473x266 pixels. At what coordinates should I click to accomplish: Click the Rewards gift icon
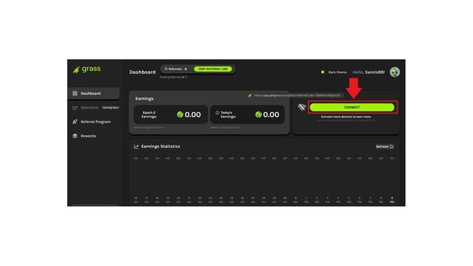pyautogui.click(x=75, y=136)
